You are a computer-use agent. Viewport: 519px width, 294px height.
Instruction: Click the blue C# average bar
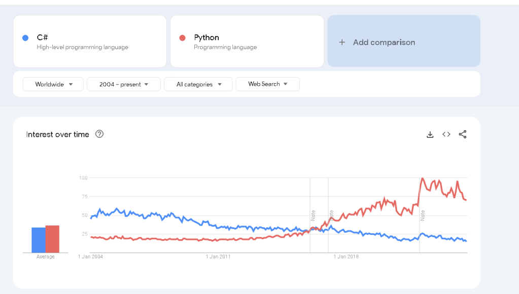(39, 240)
